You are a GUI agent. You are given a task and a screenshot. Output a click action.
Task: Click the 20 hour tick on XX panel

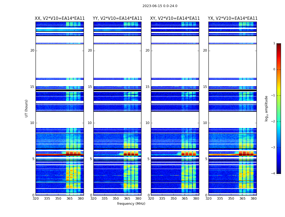tap(32, 50)
